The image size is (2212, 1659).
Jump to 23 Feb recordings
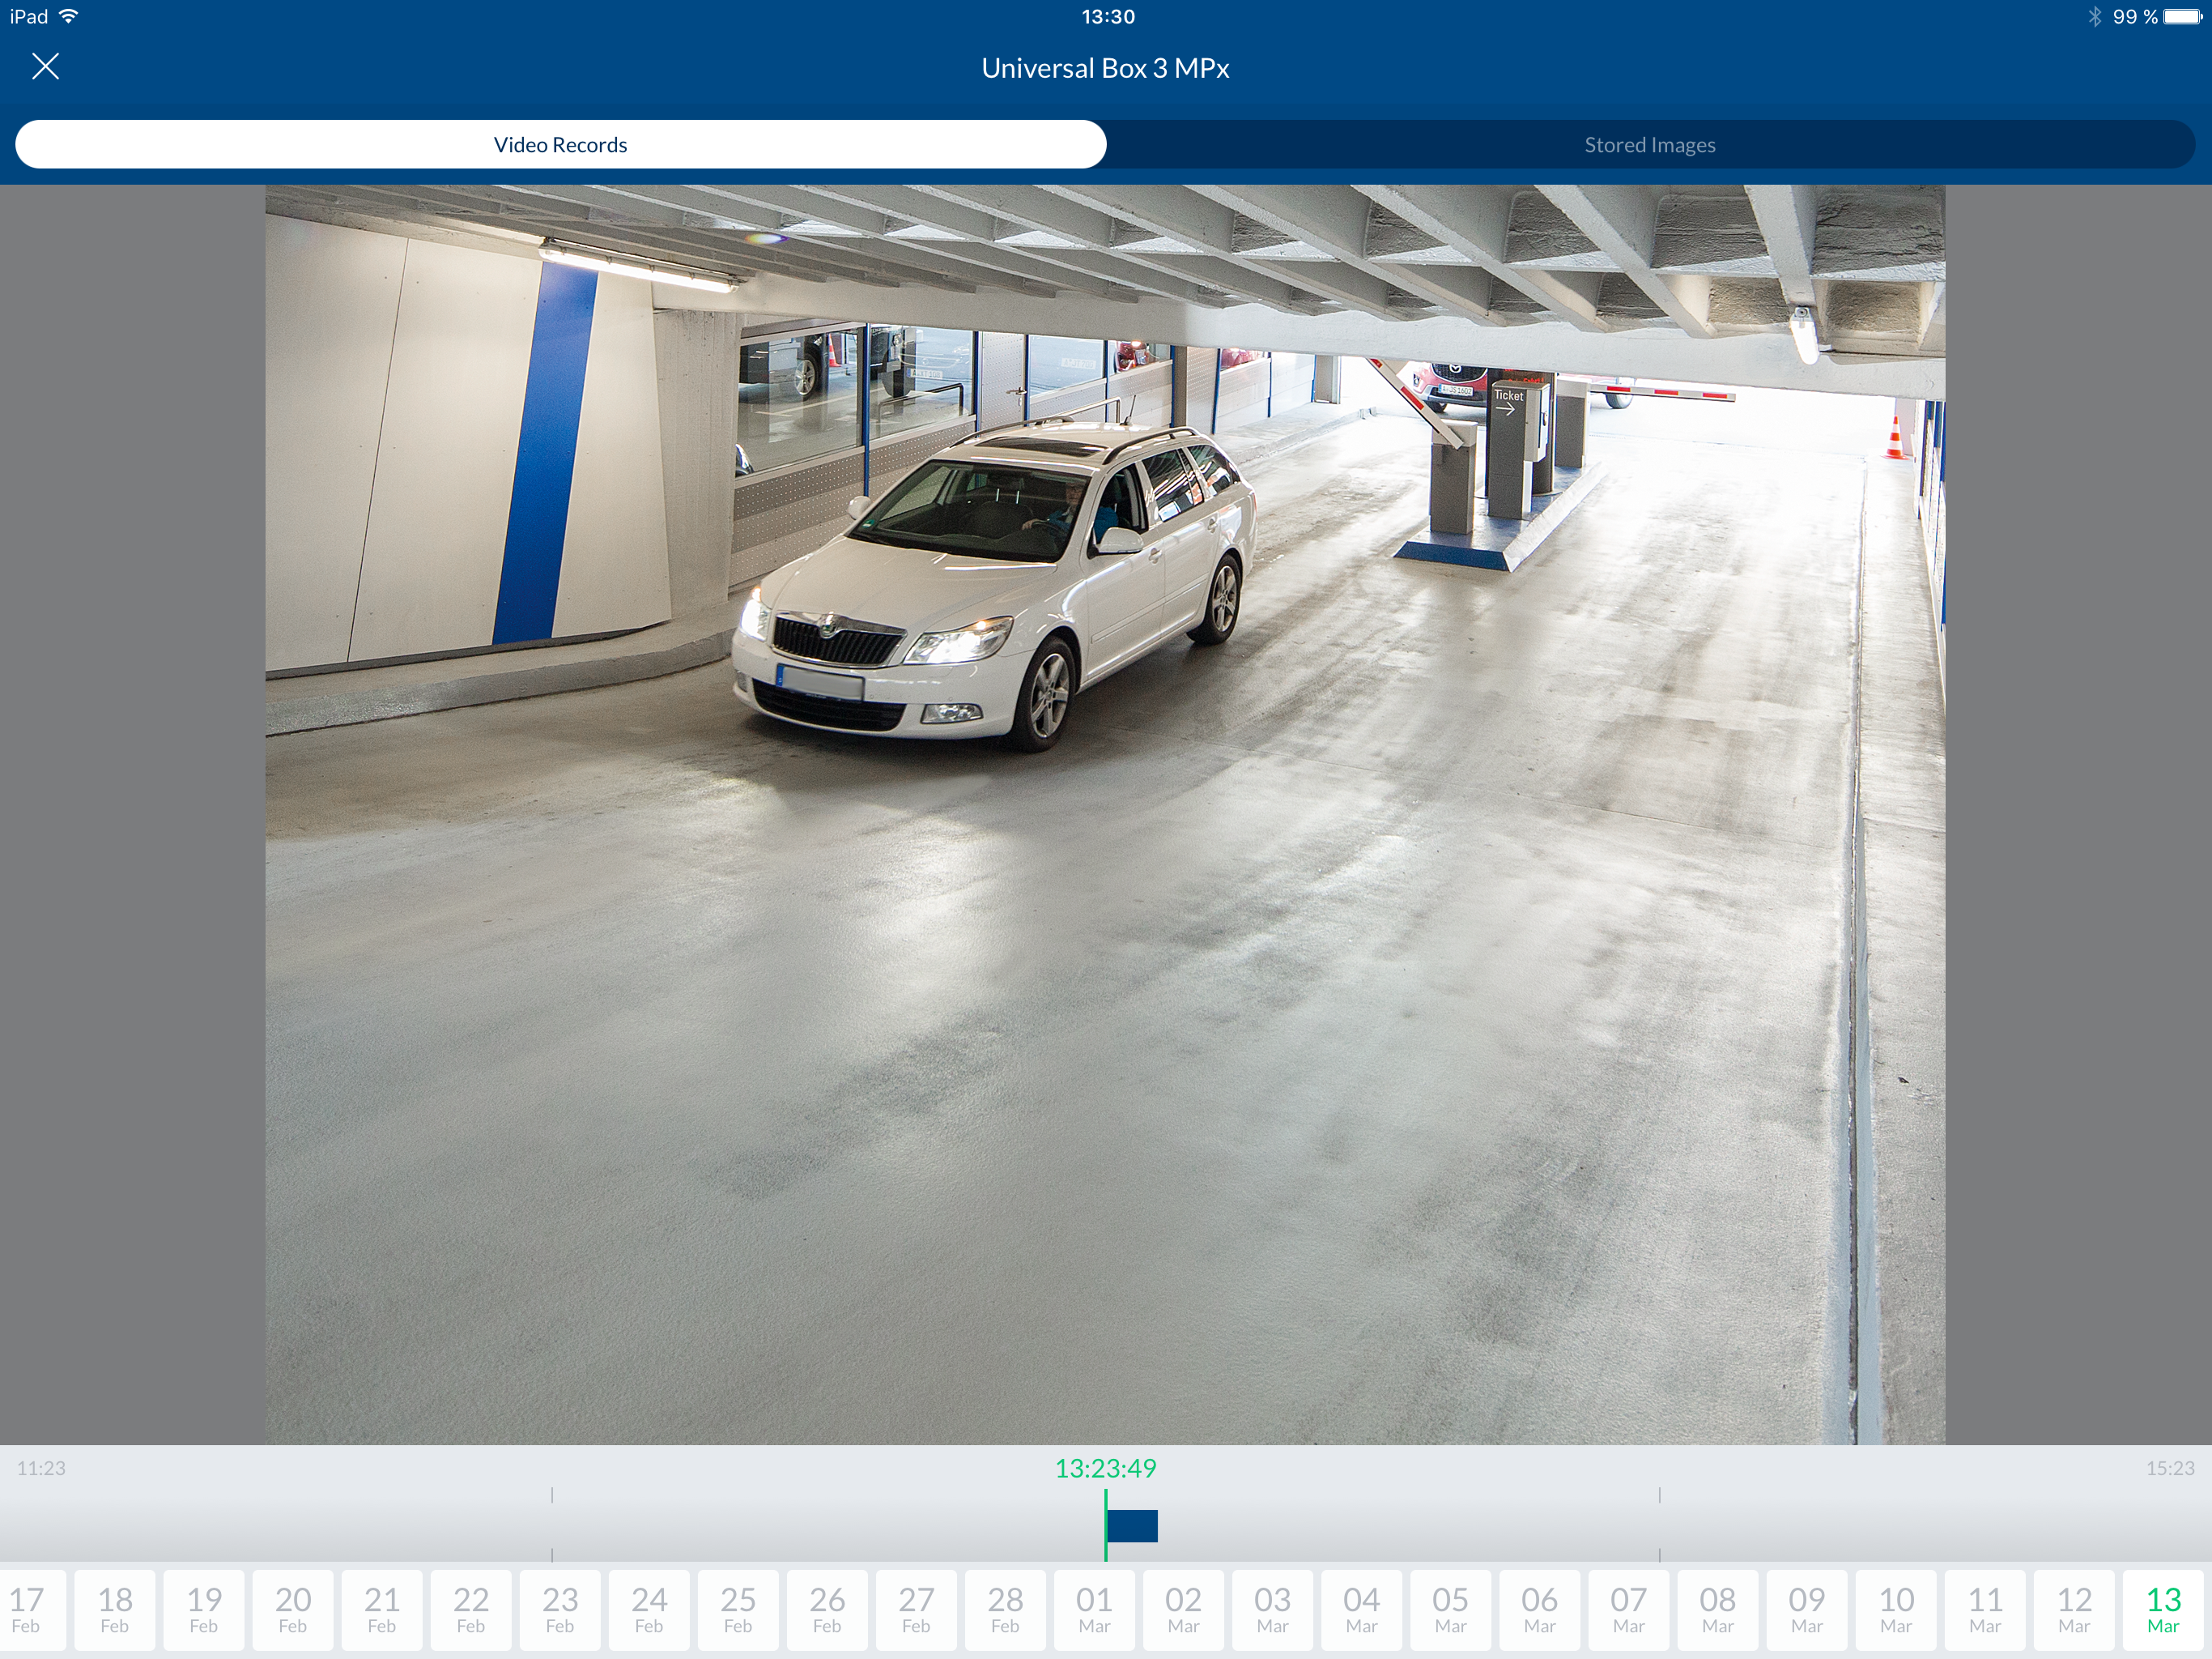[560, 1609]
